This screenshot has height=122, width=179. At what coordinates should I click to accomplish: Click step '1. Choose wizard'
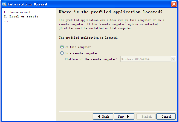click(x=17, y=12)
